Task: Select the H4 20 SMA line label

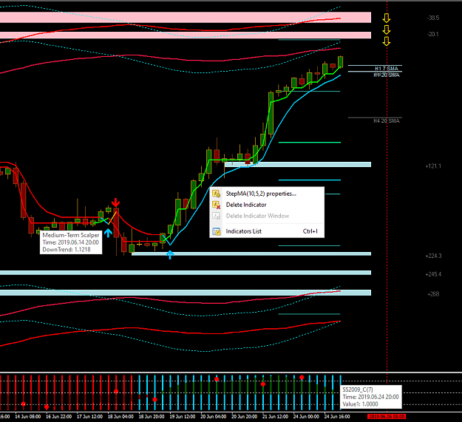Action: click(387, 120)
